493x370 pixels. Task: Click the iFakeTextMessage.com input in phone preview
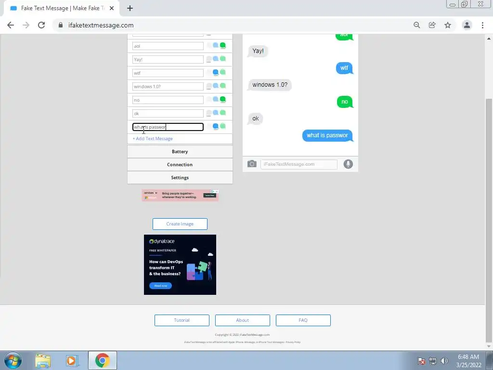[298, 164]
